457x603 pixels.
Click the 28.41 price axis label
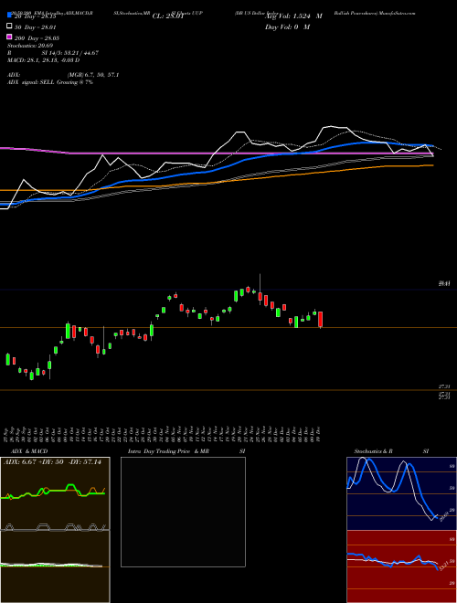[444, 284]
